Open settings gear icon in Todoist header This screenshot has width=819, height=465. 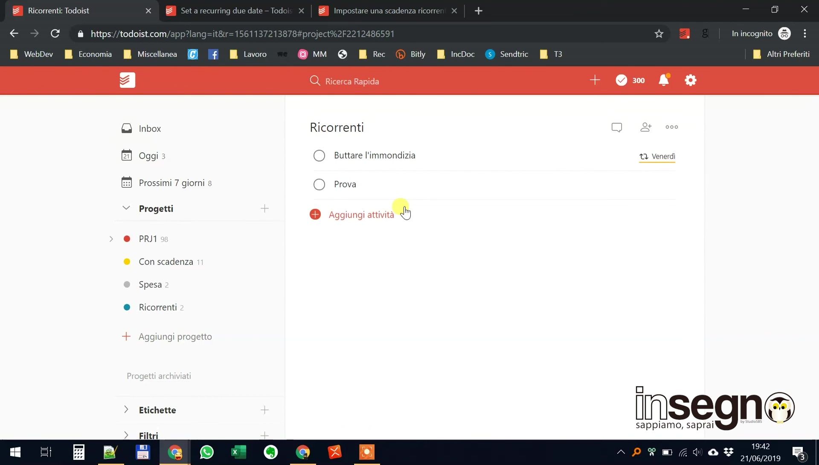pos(691,80)
